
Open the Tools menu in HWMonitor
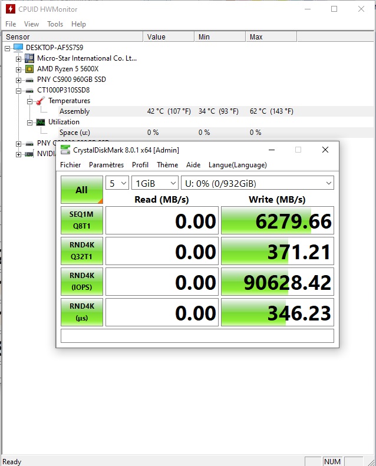click(x=55, y=24)
